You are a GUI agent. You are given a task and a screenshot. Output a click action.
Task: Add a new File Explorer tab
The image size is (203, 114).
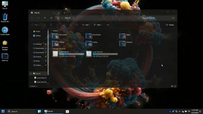click(64, 13)
